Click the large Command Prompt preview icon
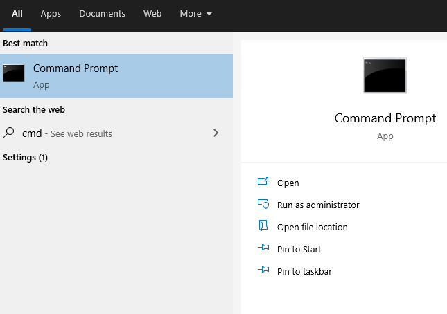The image size is (447, 314). pos(385,75)
